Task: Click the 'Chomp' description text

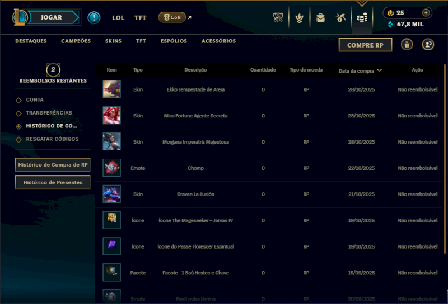Action: coord(195,168)
